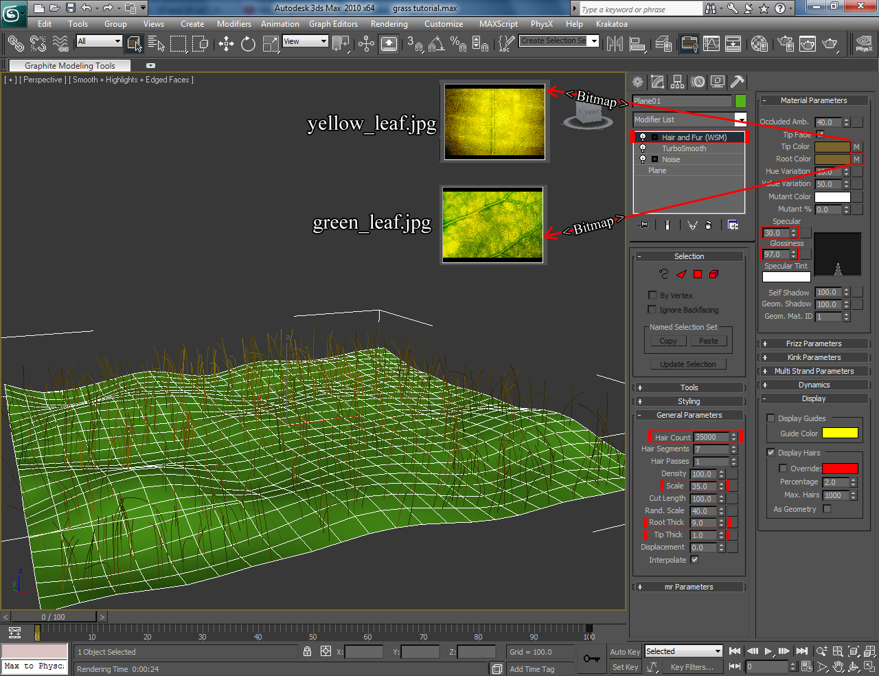
Task: Toggle the Display Guides checkbox
Action: click(770, 418)
